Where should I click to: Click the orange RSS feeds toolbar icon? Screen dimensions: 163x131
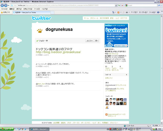pos(118,12)
